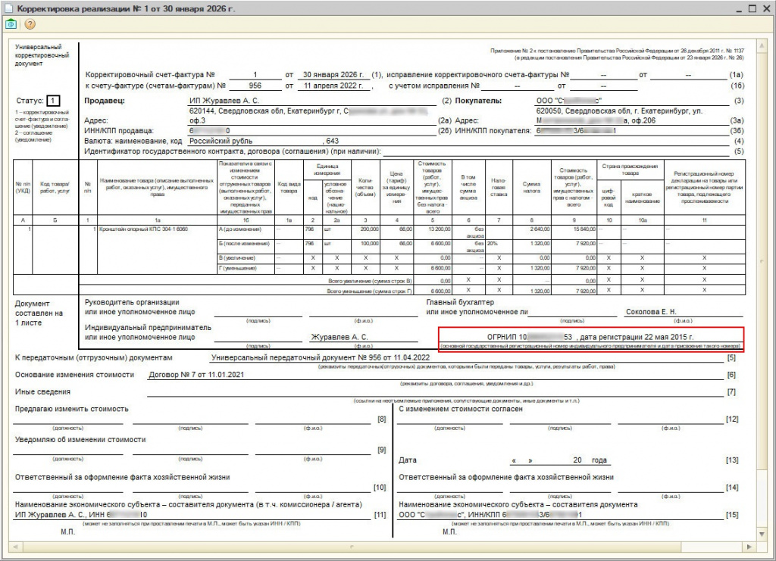Click the horizontal scrollbar left arrow
This screenshot has width=776, height=561.
click(15, 547)
